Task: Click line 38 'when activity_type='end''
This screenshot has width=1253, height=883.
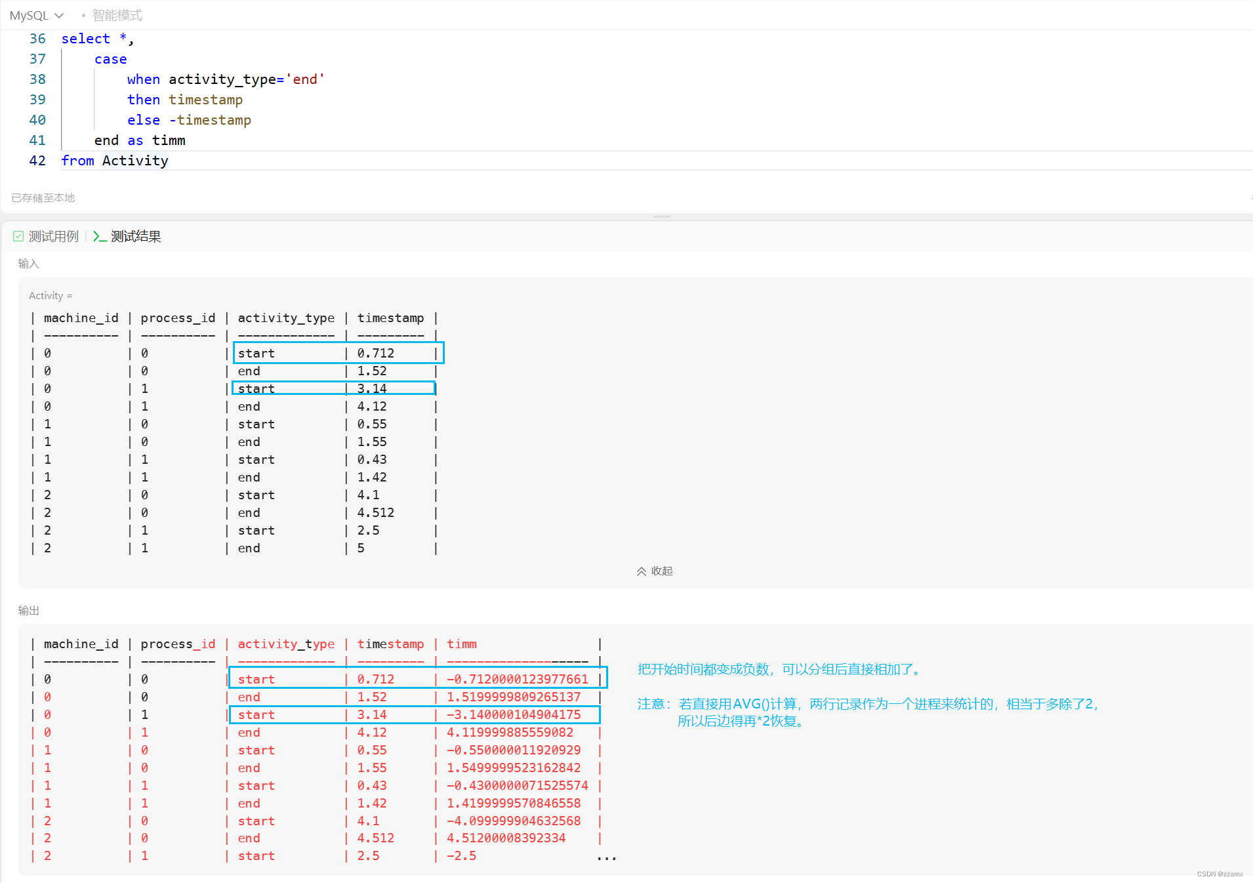Action: [x=226, y=79]
